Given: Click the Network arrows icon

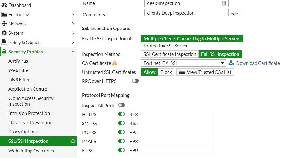Looking at the screenshot, I should pyautogui.click(x=4, y=24).
